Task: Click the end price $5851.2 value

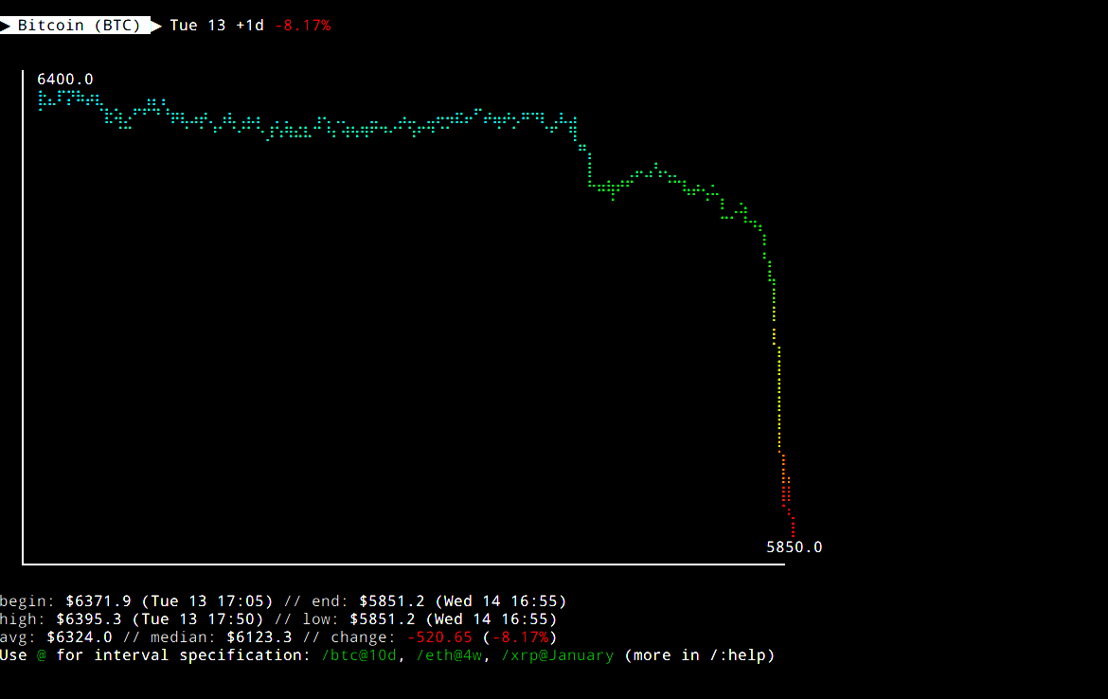Action: click(x=392, y=600)
